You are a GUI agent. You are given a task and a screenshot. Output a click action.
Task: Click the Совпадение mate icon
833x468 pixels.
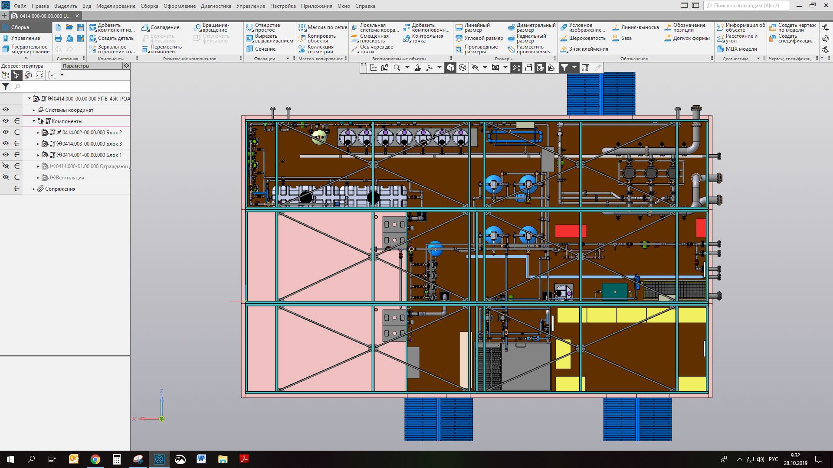(x=145, y=27)
